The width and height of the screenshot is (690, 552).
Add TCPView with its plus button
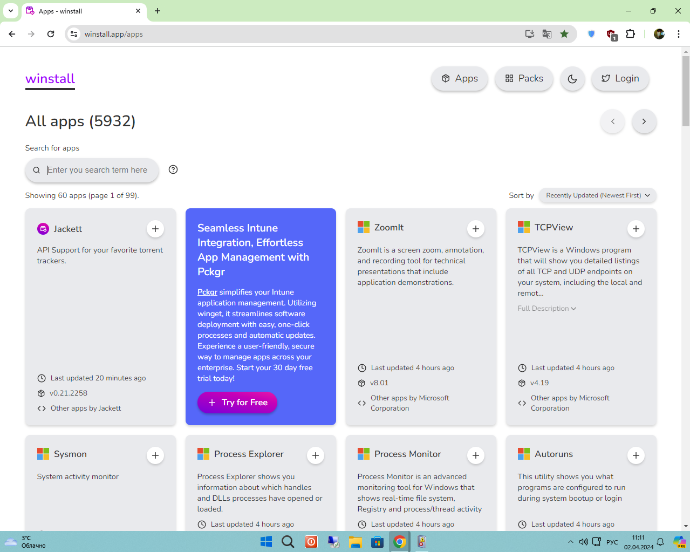(636, 229)
